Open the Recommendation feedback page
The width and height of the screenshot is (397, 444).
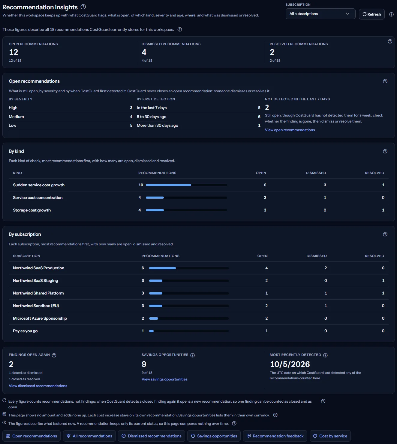coord(275,436)
